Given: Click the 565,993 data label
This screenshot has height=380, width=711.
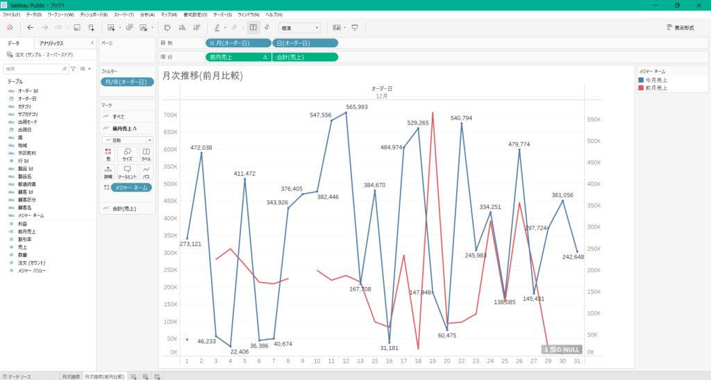Looking at the screenshot, I should click(356, 107).
